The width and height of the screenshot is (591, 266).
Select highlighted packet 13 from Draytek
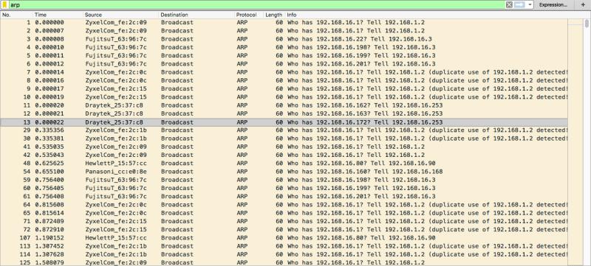pyautogui.click(x=284, y=122)
